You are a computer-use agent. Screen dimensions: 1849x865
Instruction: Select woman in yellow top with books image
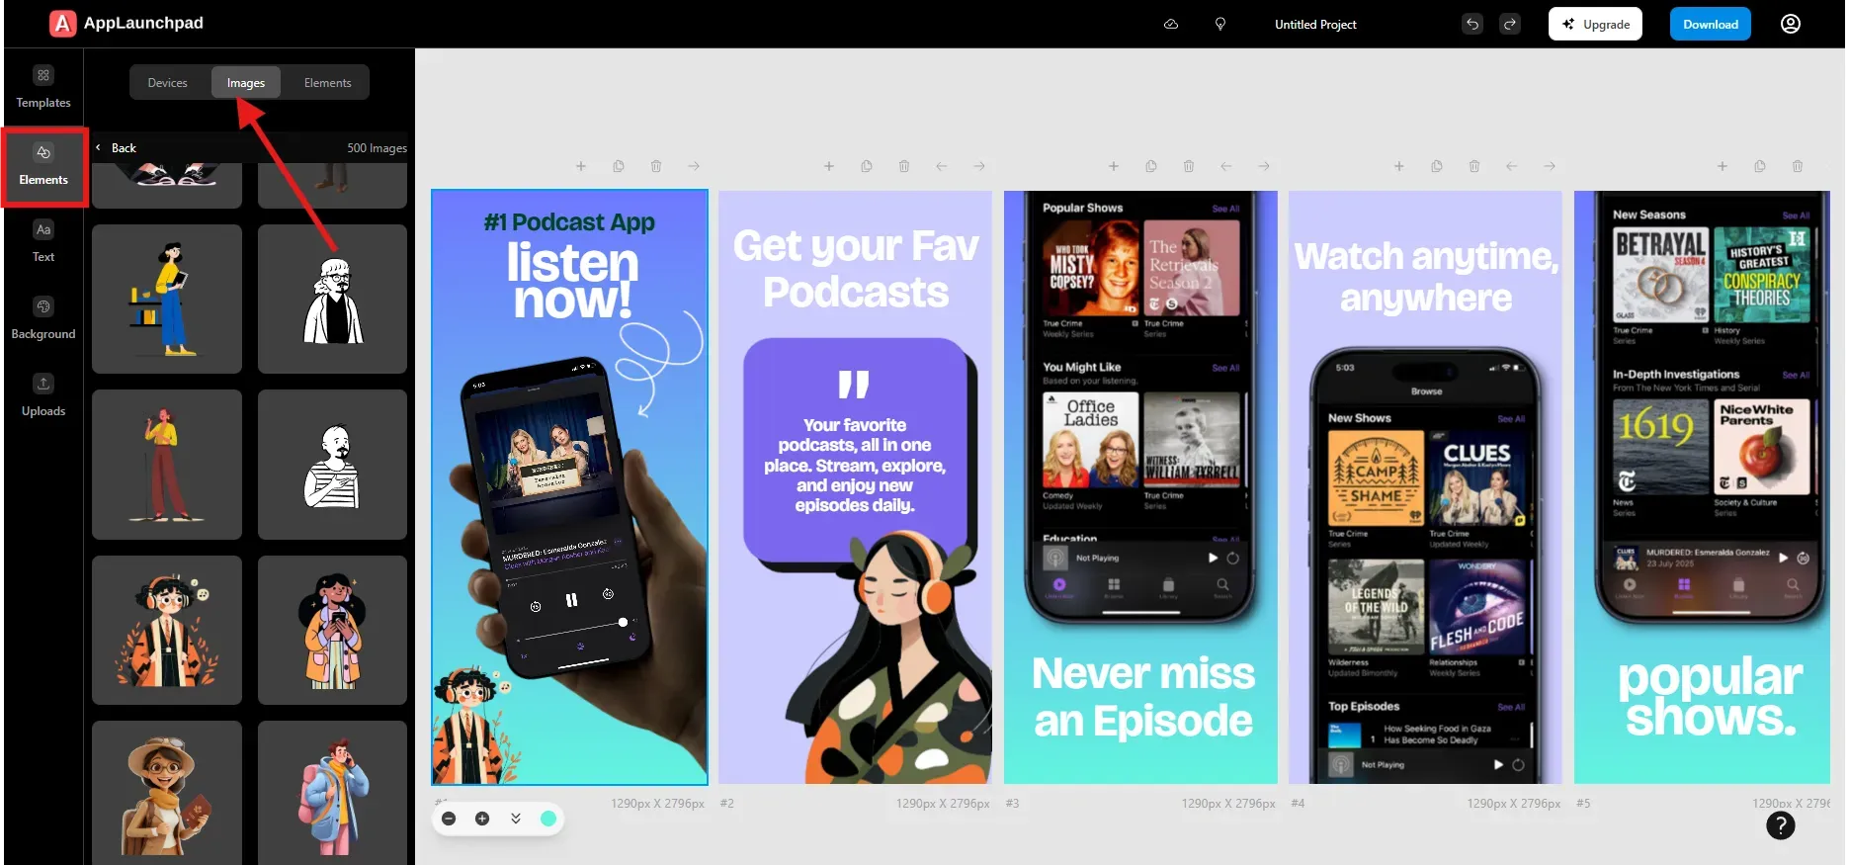click(x=167, y=299)
